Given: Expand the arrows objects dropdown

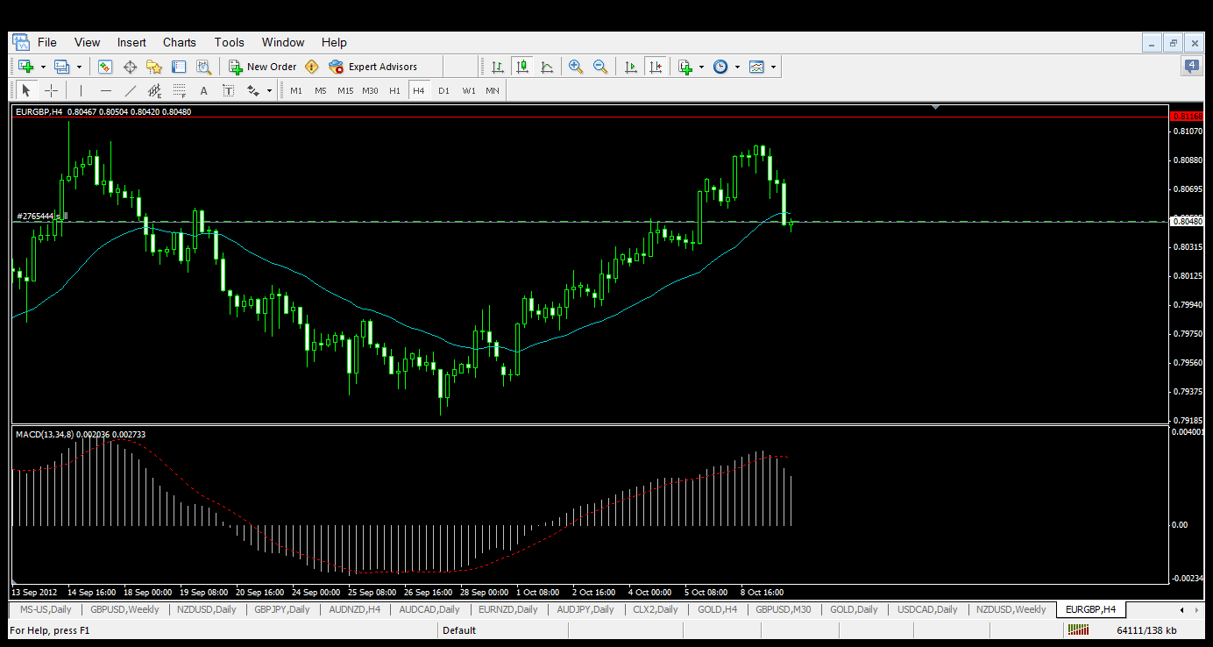Looking at the screenshot, I should pyautogui.click(x=269, y=90).
